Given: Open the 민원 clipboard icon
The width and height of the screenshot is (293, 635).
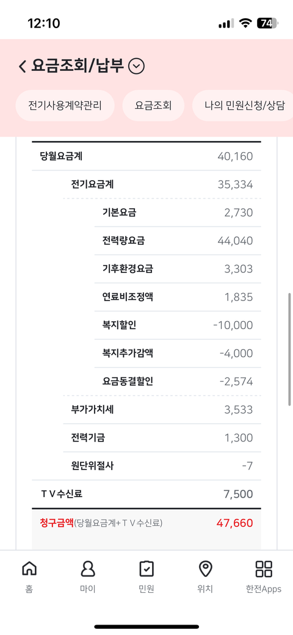Looking at the screenshot, I should point(146,569).
